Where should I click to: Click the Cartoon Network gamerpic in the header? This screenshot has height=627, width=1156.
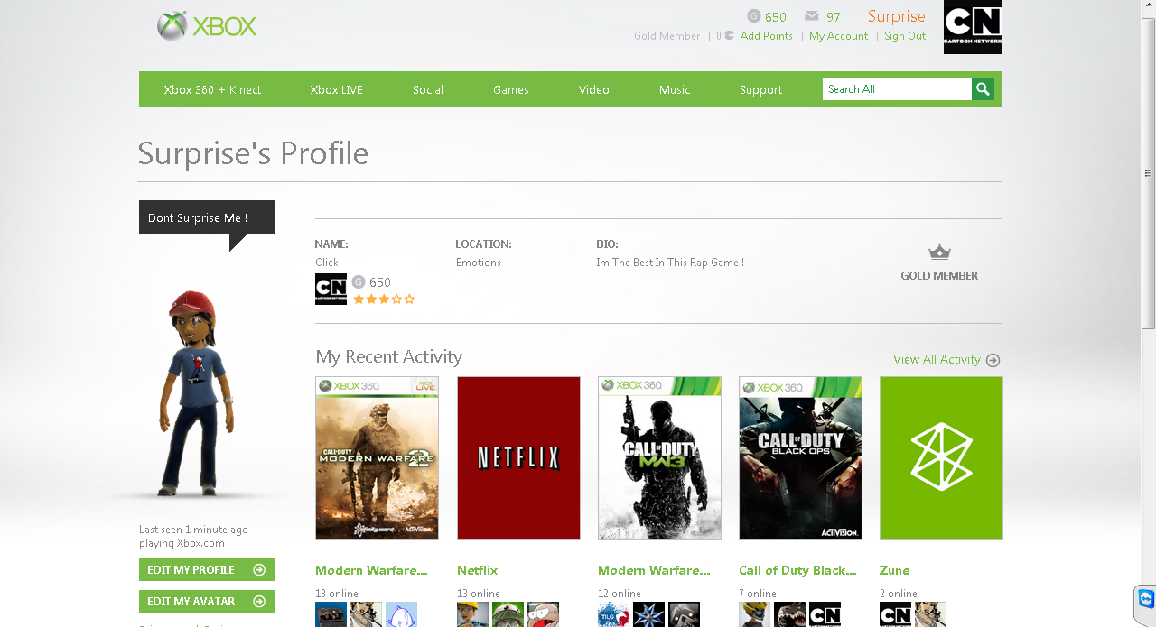(973, 27)
